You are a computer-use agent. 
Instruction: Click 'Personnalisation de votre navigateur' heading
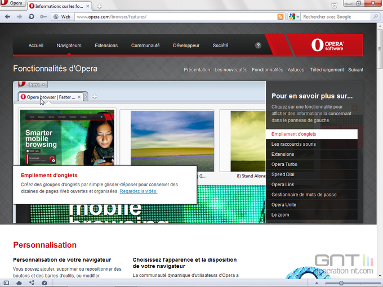(x=62, y=259)
